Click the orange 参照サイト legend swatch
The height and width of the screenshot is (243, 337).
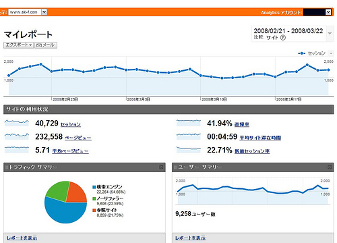pyautogui.click(x=94, y=210)
